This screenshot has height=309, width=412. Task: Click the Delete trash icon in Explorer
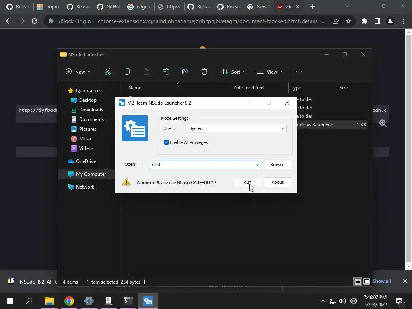(204, 72)
